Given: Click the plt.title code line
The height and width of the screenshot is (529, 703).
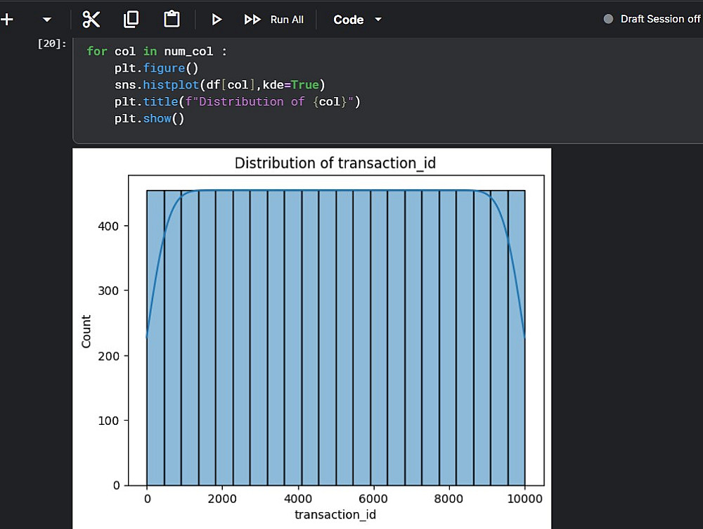Looking at the screenshot, I should 237,102.
